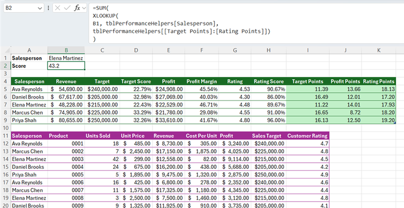Click cost per unit 1,460.00 cell
The image size is (404, 208).
pos(202,198)
